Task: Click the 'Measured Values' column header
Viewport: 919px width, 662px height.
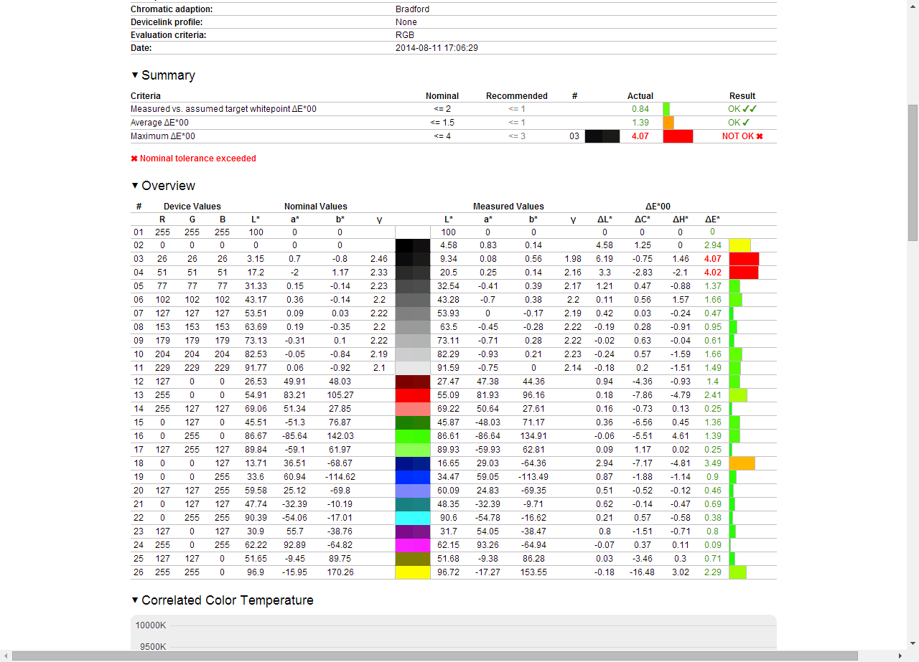Action: click(508, 207)
